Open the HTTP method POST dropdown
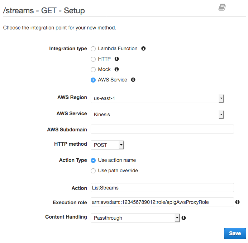Image resolution: width=248 pixels, height=243 pixels. tap(107, 145)
